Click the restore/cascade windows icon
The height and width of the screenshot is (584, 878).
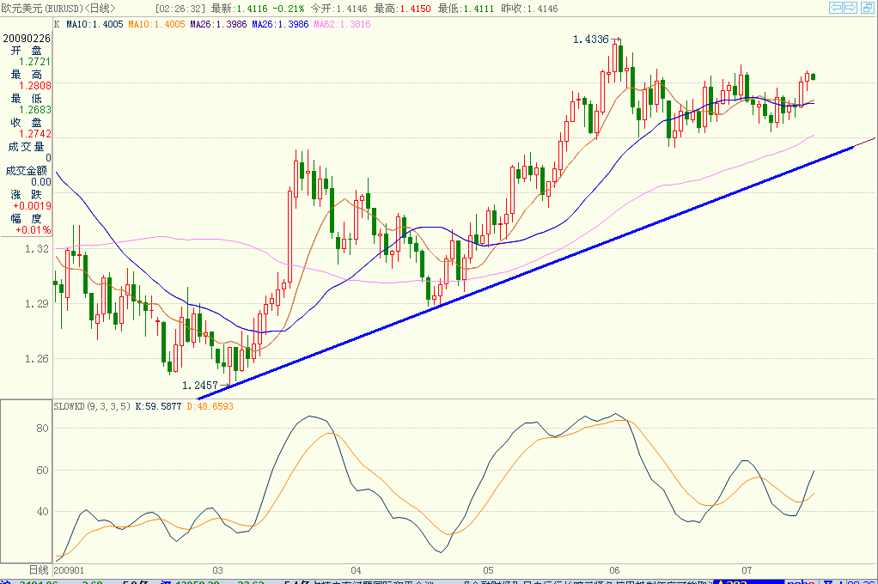click(867, 7)
